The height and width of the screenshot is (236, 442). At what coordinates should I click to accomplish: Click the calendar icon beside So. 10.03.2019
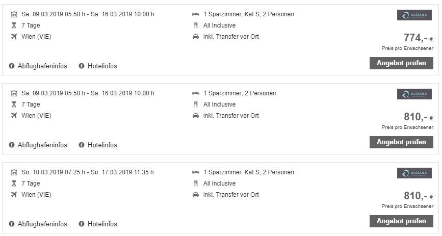pos(14,172)
